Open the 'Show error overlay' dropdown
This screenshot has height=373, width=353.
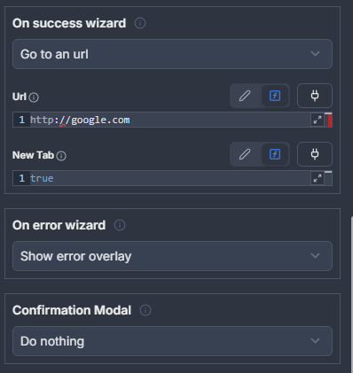tap(172, 256)
